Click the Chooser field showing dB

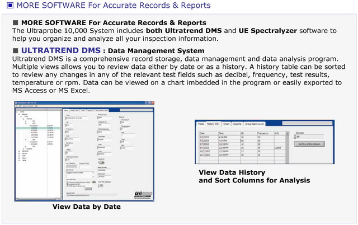coord(310,137)
